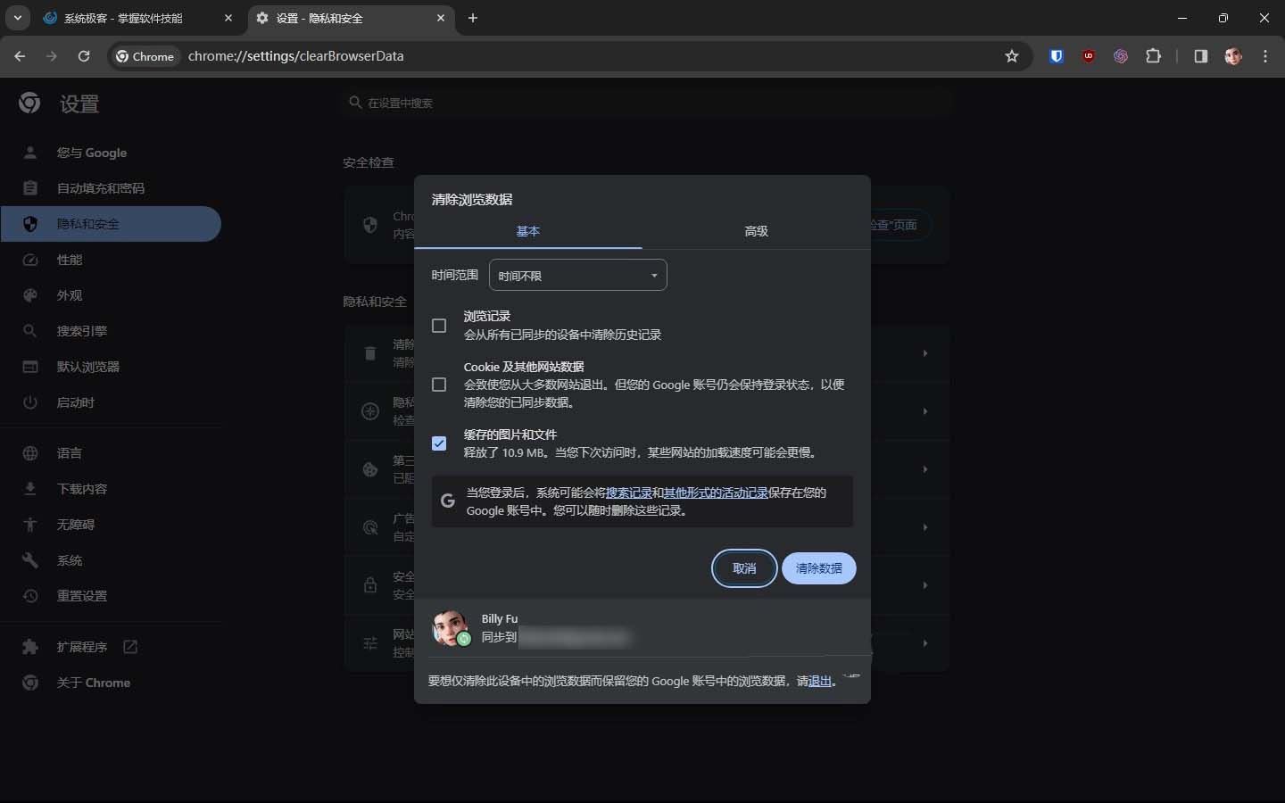Check the Cookie 及其他网站数据 checkbox

439,385
